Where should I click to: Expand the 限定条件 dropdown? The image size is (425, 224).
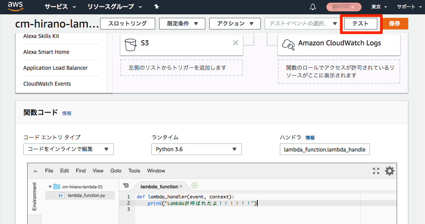pyautogui.click(x=182, y=24)
